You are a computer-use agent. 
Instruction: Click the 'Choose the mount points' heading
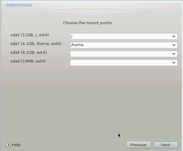[87, 23]
